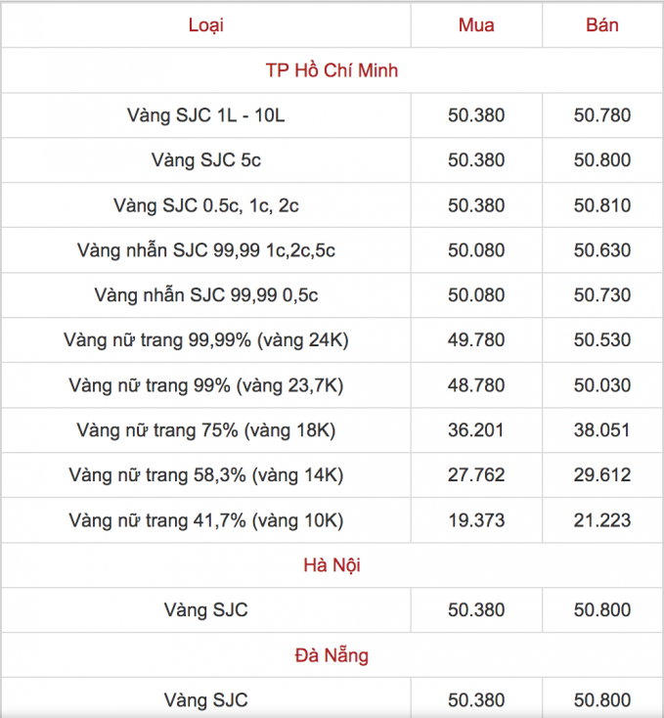The width and height of the screenshot is (664, 718).
Task: Click the 36.201 buy price cell
Action: 476,430
